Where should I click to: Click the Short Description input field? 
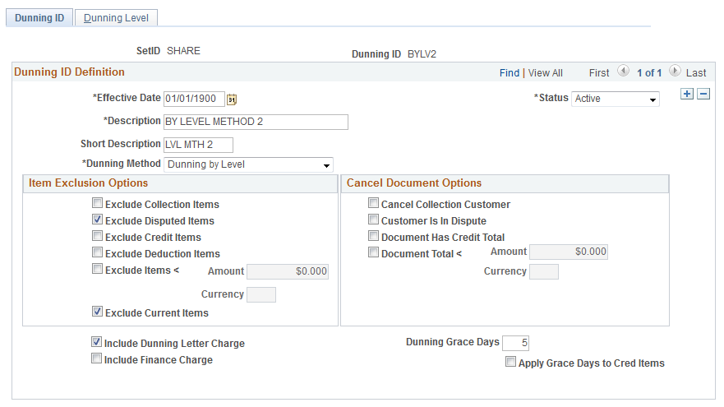click(199, 145)
